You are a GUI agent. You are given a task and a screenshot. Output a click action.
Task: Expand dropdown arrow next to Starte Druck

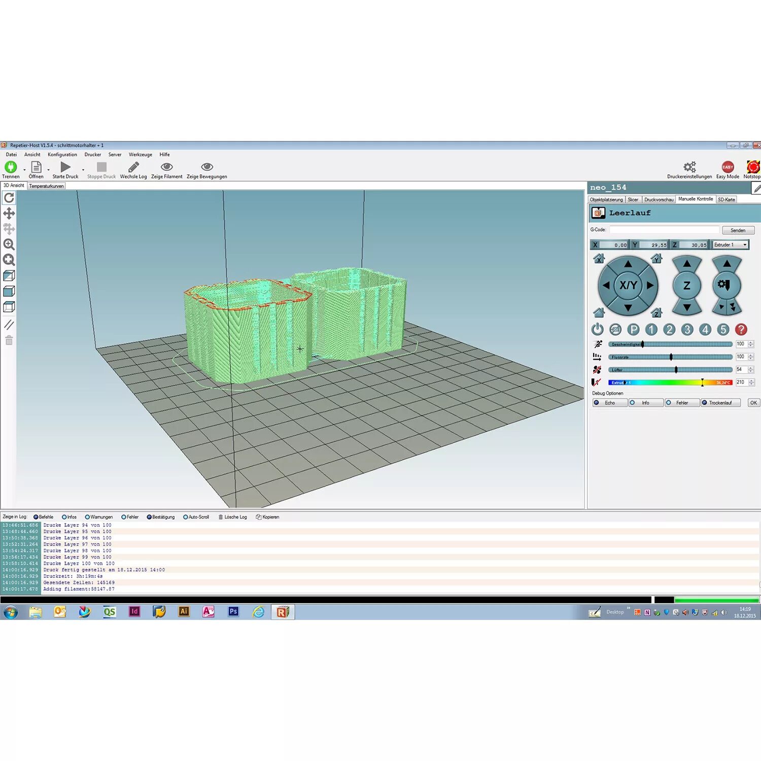83,170
